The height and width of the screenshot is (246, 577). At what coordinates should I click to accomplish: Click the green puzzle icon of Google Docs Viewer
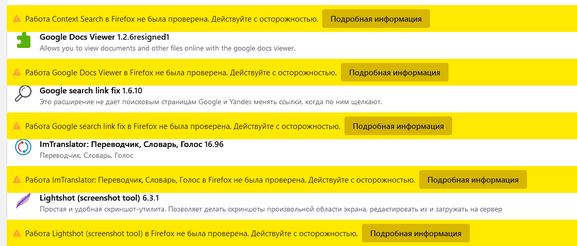pyautogui.click(x=24, y=40)
